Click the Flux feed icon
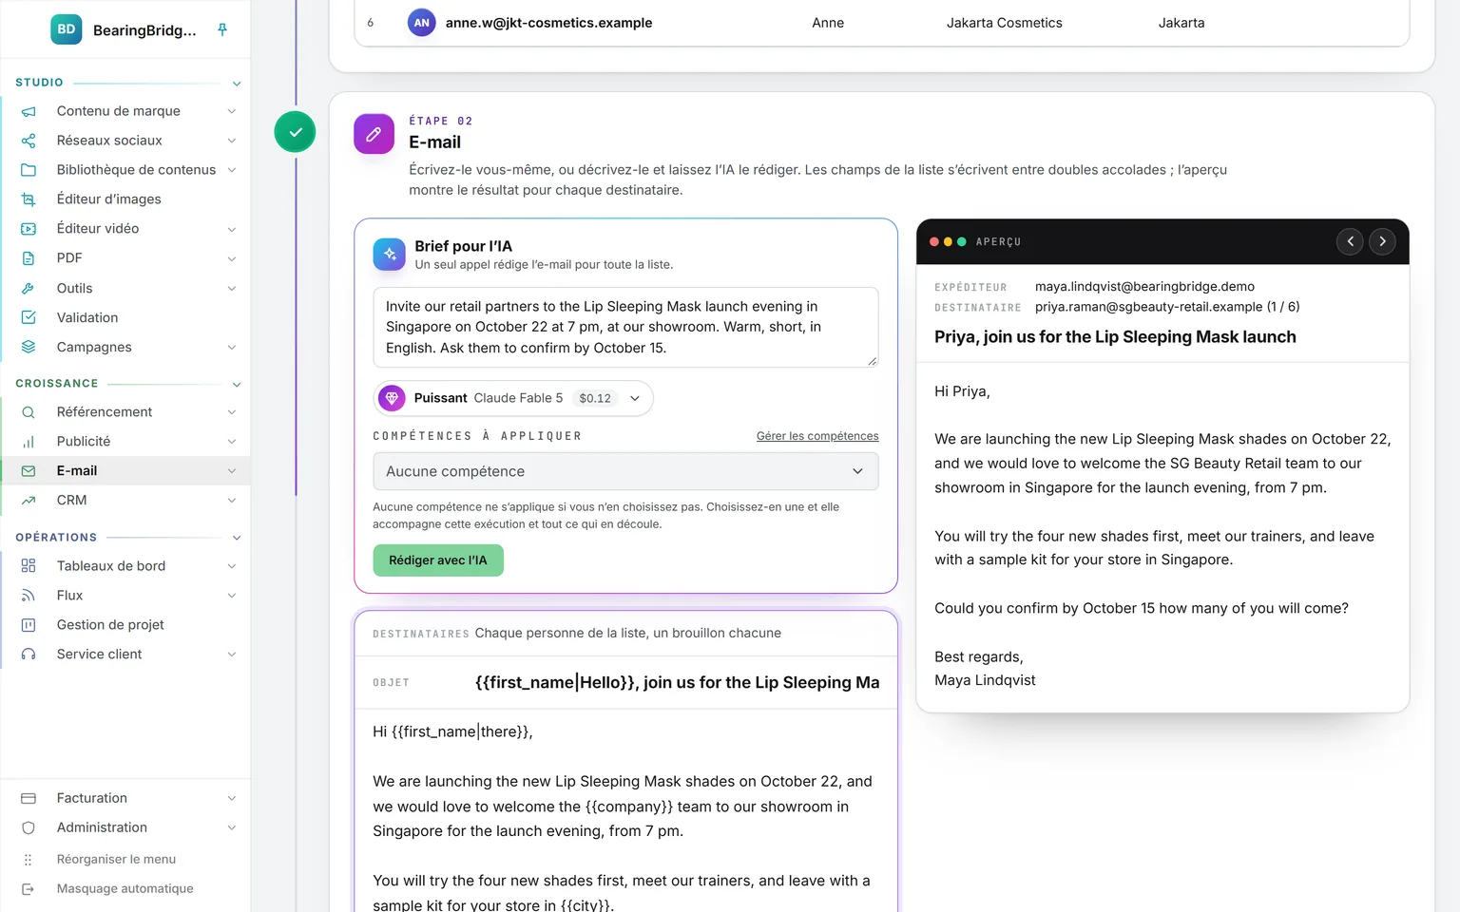The width and height of the screenshot is (1460, 912). [x=29, y=596]
